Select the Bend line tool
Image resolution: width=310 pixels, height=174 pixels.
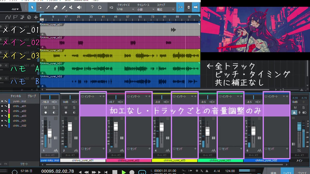(x=64, y=7)
